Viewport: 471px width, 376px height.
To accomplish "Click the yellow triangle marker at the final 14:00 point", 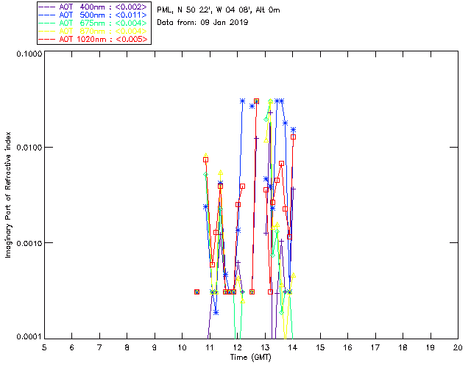I will click(x=294, y=275).
